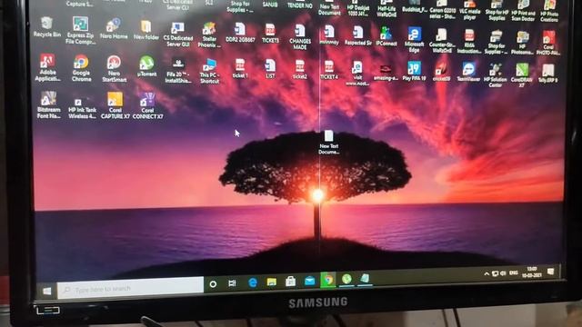Open the Mail app on taskbar
The image size is (582, 327).
click(309, 281)
